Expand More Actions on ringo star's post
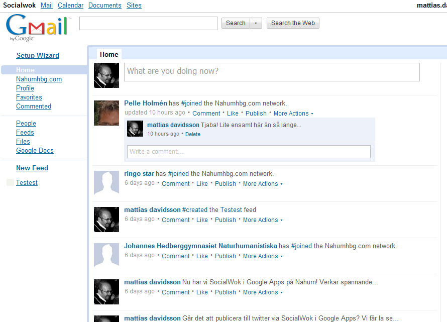The height and width of the screenshot is (322, 447). click(263, 184)
